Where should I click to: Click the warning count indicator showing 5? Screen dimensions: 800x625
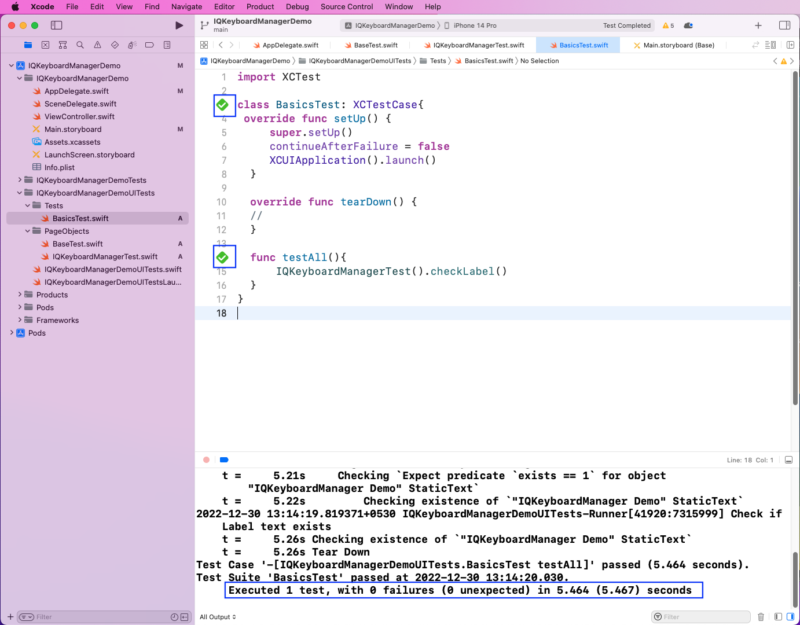pyautogui.click(x=668, y=25)
